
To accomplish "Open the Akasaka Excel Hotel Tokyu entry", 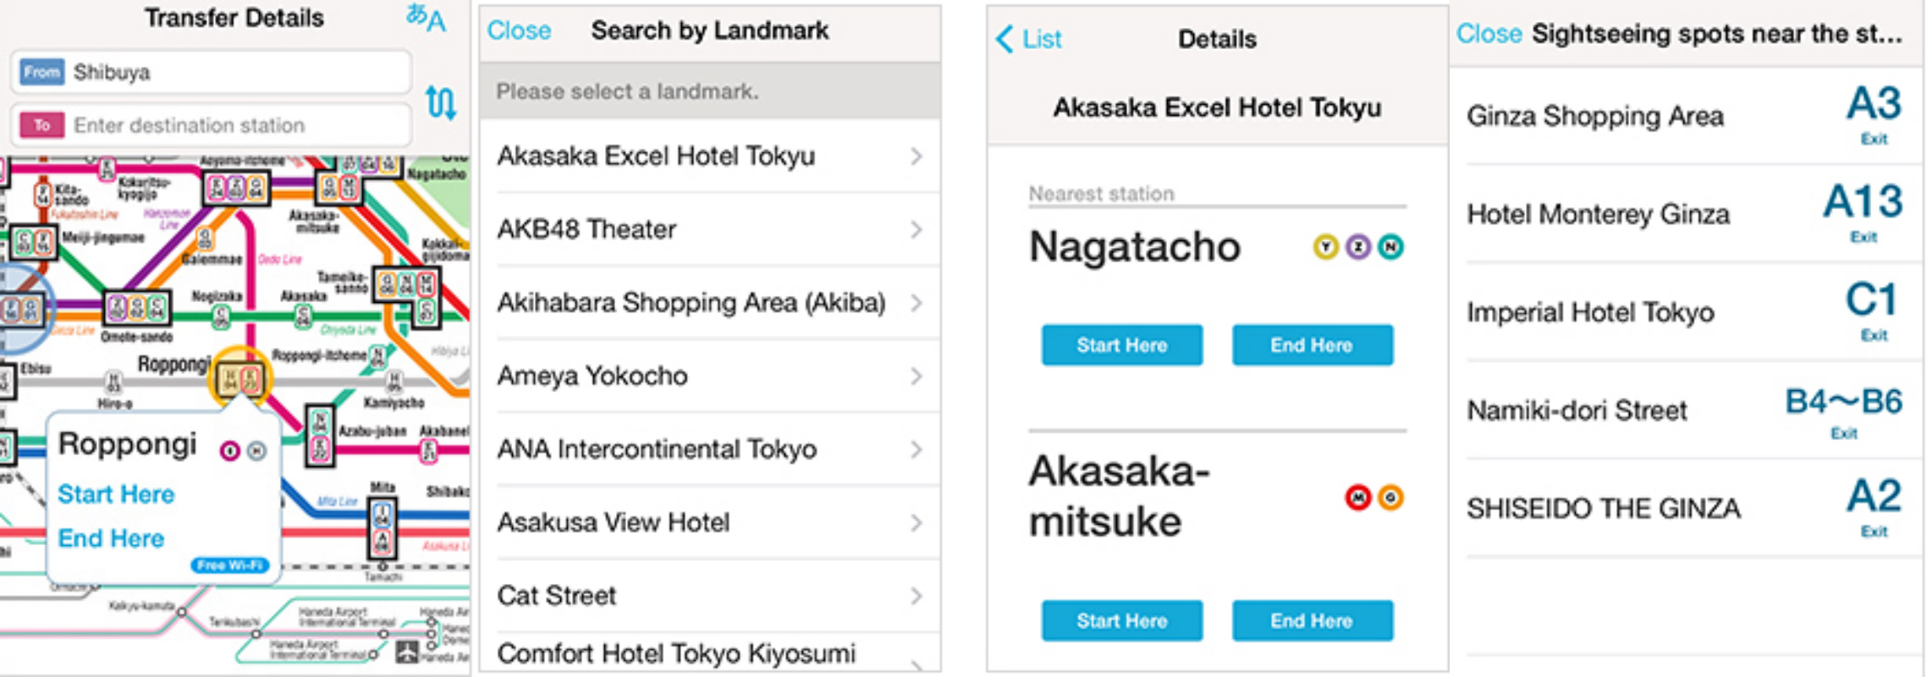I will [x=709, y=157].
